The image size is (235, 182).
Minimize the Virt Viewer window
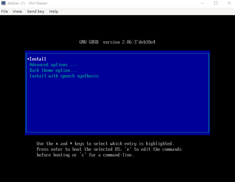(202, 3)
